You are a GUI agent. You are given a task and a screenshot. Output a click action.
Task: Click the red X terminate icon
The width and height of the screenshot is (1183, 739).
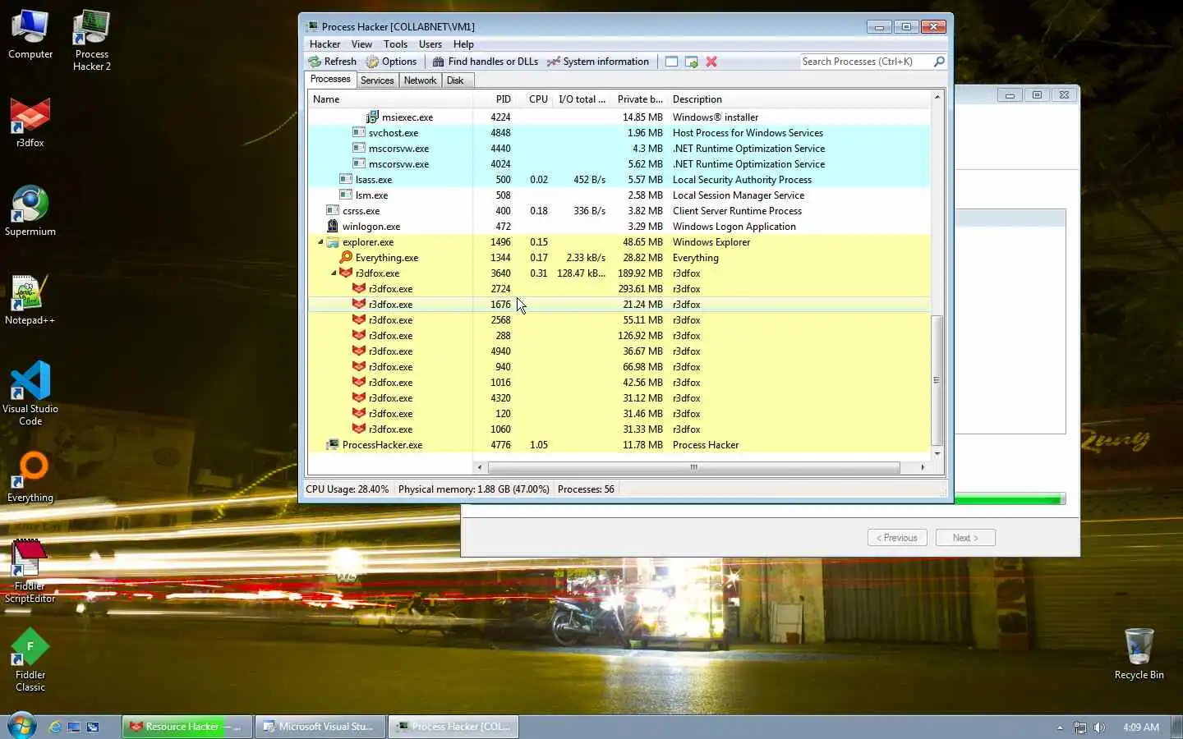(711, 62)
